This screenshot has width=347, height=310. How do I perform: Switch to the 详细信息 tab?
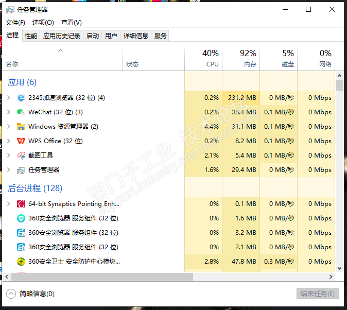coord(135,36)
